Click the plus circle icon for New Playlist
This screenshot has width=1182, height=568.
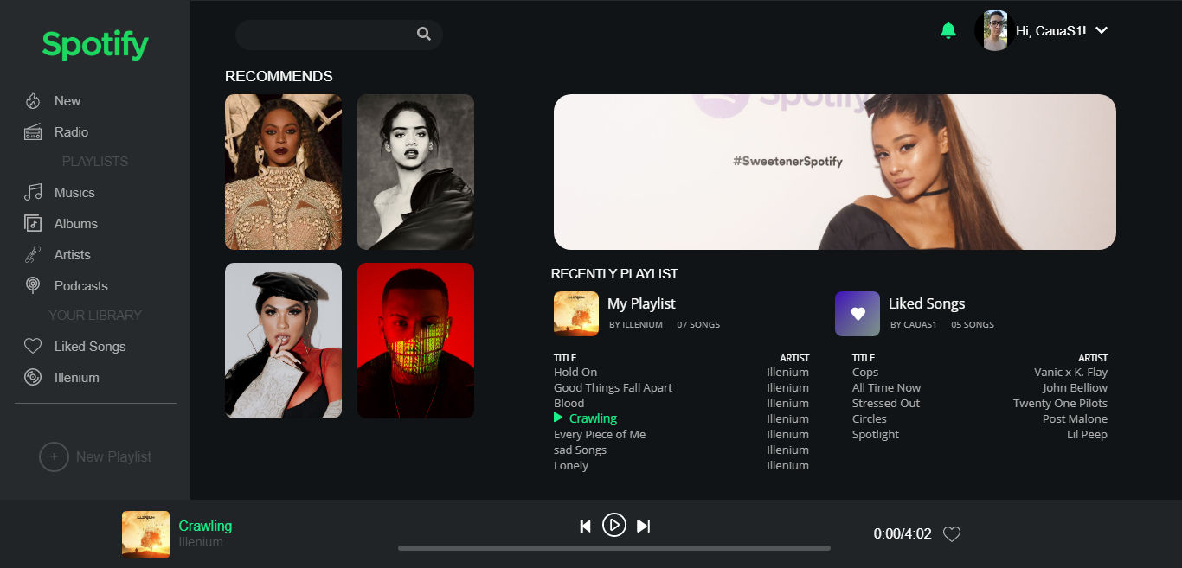pyautogui.click(x=54, y=456)
